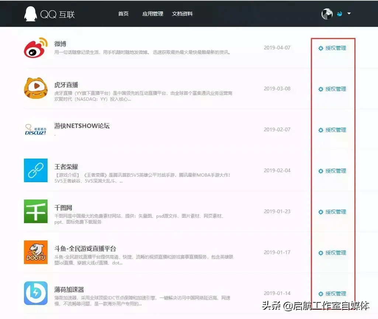Open 授权管理 for 微博
Image resolution: width=378 pixels, height=319 pixels.
[x=332, y=48]
